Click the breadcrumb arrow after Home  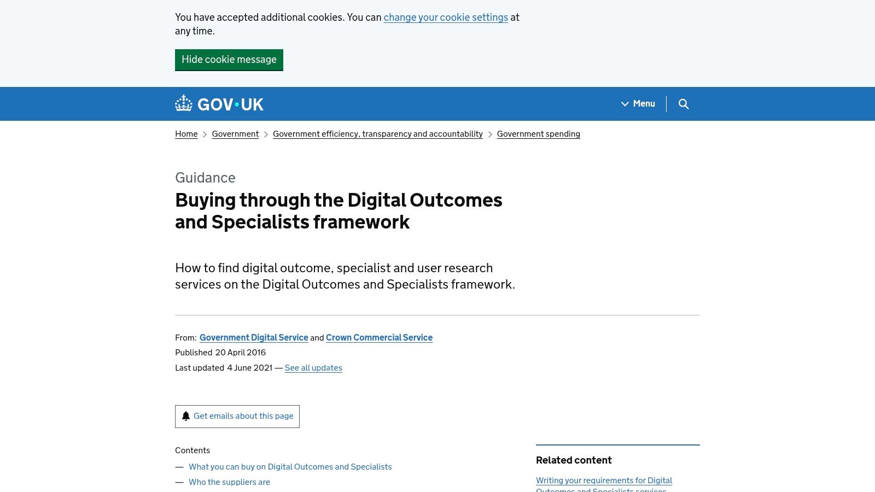205,134
